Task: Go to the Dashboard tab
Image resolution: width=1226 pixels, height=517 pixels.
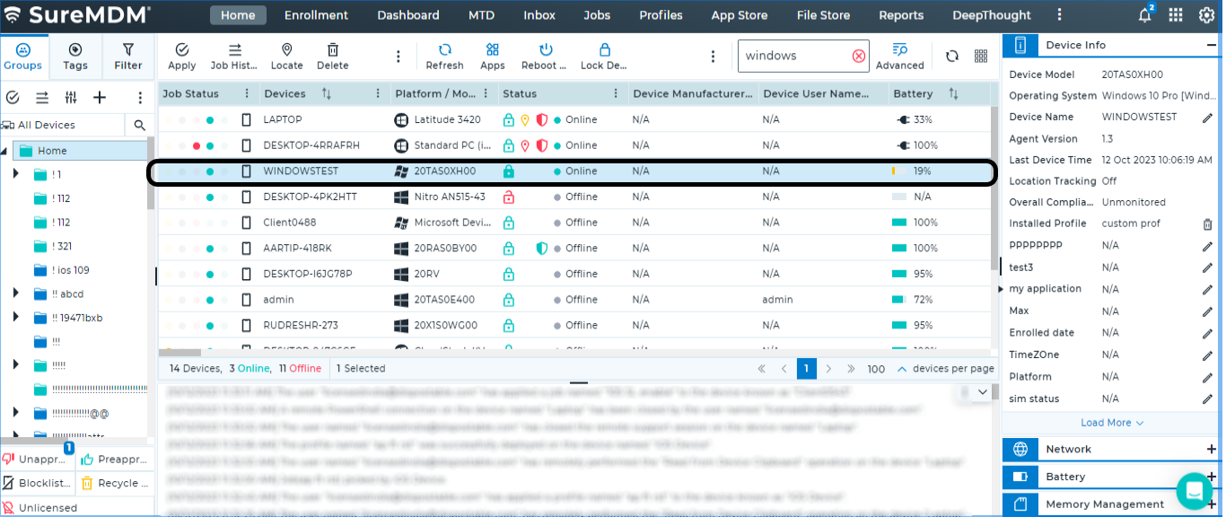Action: 408,15
